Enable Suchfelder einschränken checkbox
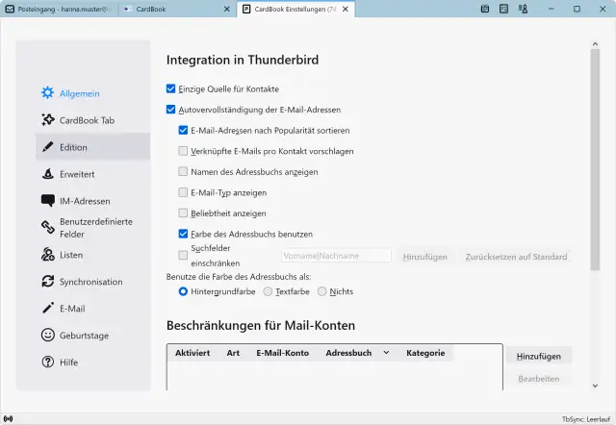Viewport: 616px width, 425px height. pos(183,255)
